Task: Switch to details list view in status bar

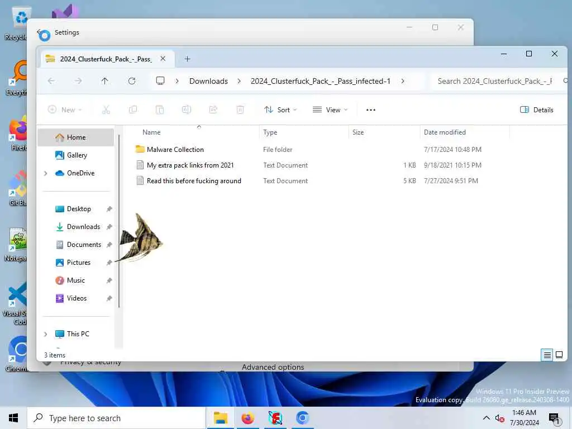Action: coord(547,355)
